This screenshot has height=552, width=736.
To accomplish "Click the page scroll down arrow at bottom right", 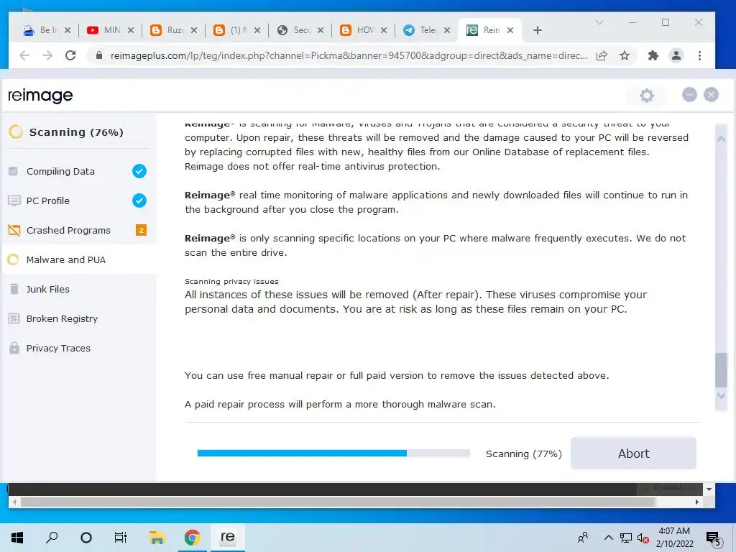I will coord(709,489).
